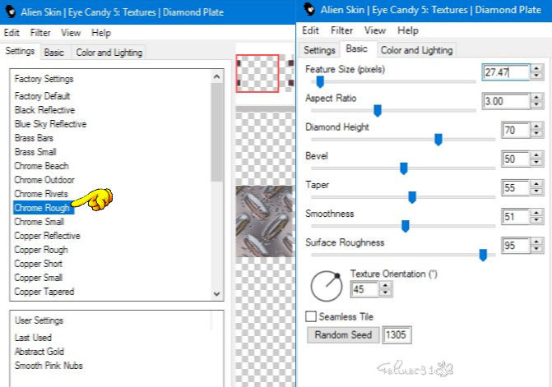Select Factory Default preset
Viewport: 552px width, 387px height.
point(42,96)
